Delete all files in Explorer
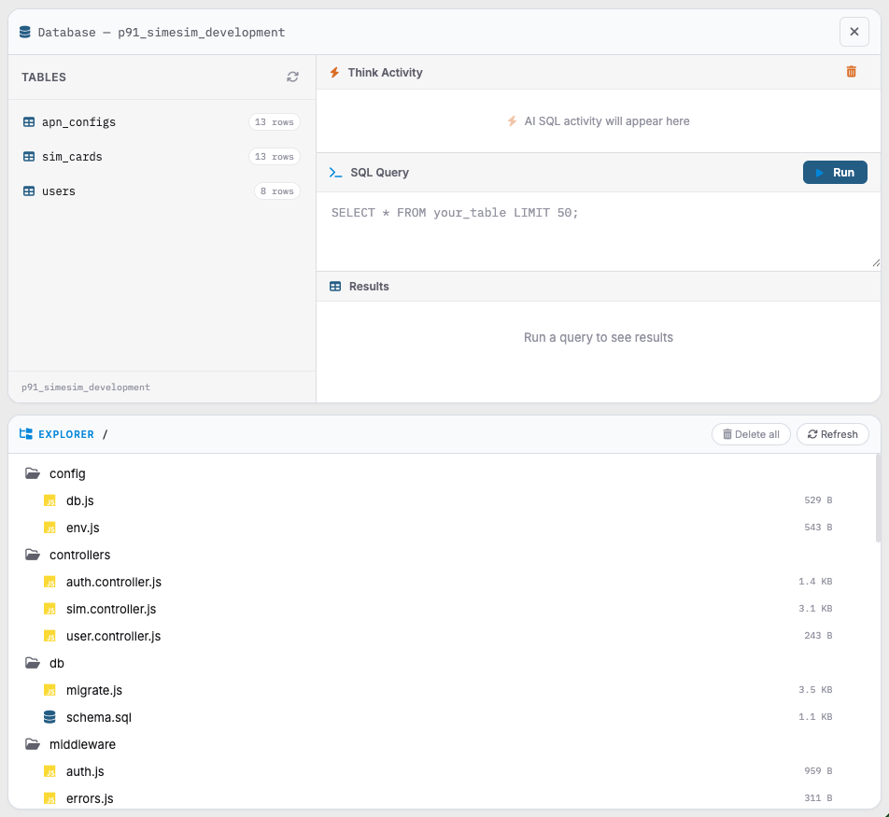 (x=751, y=434)
